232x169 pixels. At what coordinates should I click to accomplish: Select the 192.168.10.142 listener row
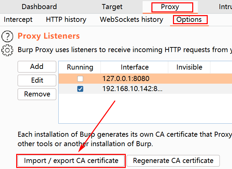coord(142,89)
